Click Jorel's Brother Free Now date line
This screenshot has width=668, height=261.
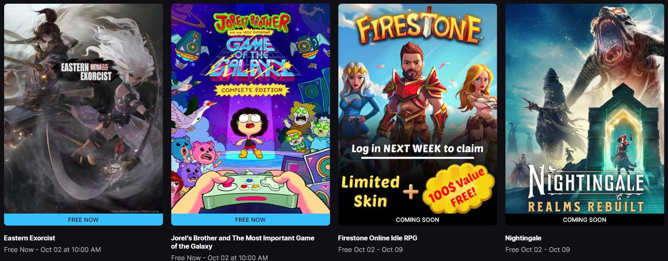220,258
